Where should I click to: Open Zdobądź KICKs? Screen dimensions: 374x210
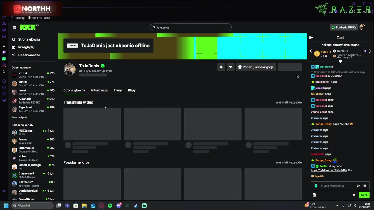pos(344,27)
